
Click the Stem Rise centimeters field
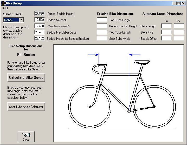click(x=179, y=32)
